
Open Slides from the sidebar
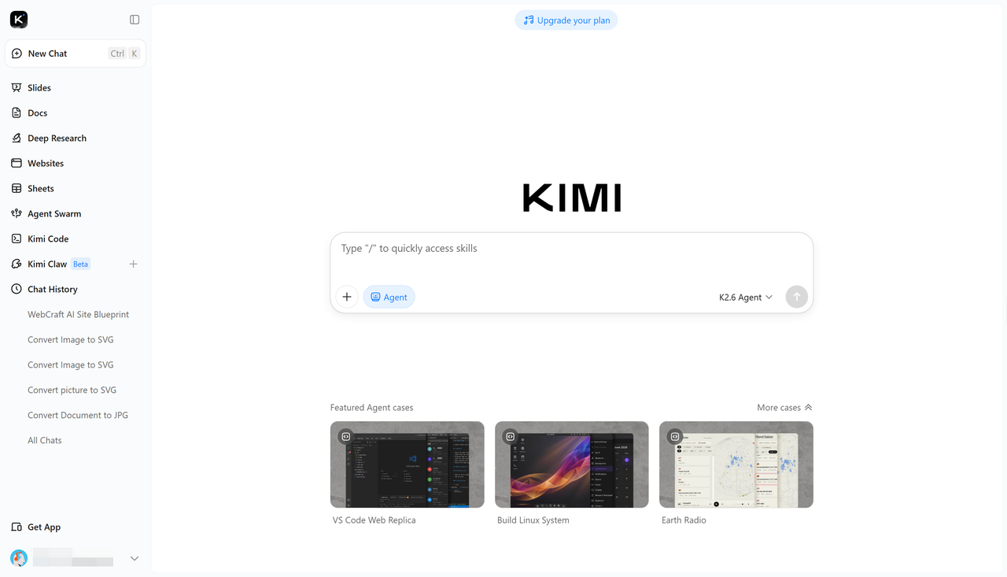[76, 87]
